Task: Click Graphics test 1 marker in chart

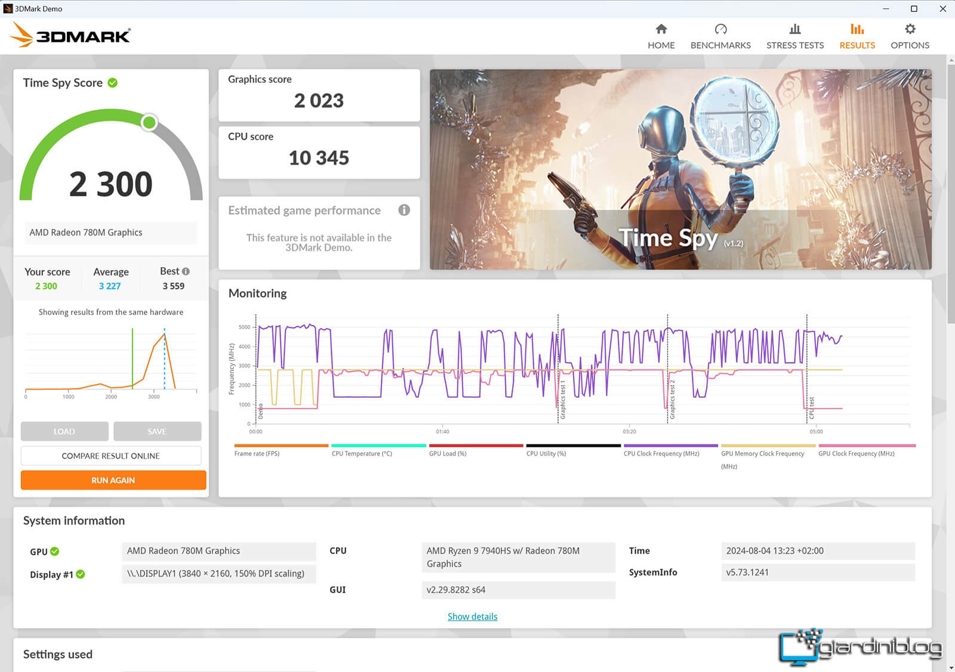Action: click(x=562, y=400)
